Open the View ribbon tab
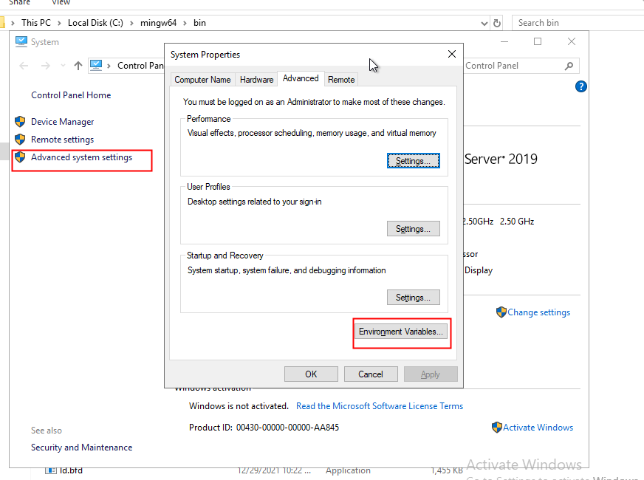The width and height of the screenshot is (644, 480). pos(61,2)
